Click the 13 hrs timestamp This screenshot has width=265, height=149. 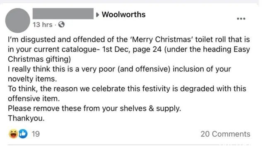(x=43, y=25)
